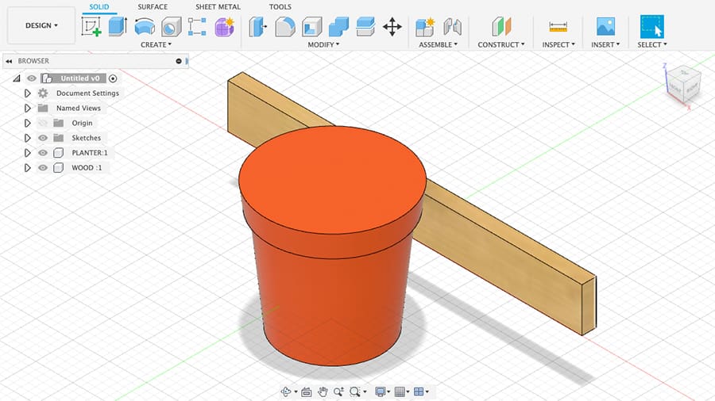
Task: Click the ViewCube orientation cube
Action: pyautogui.click(x=682, y=85)
